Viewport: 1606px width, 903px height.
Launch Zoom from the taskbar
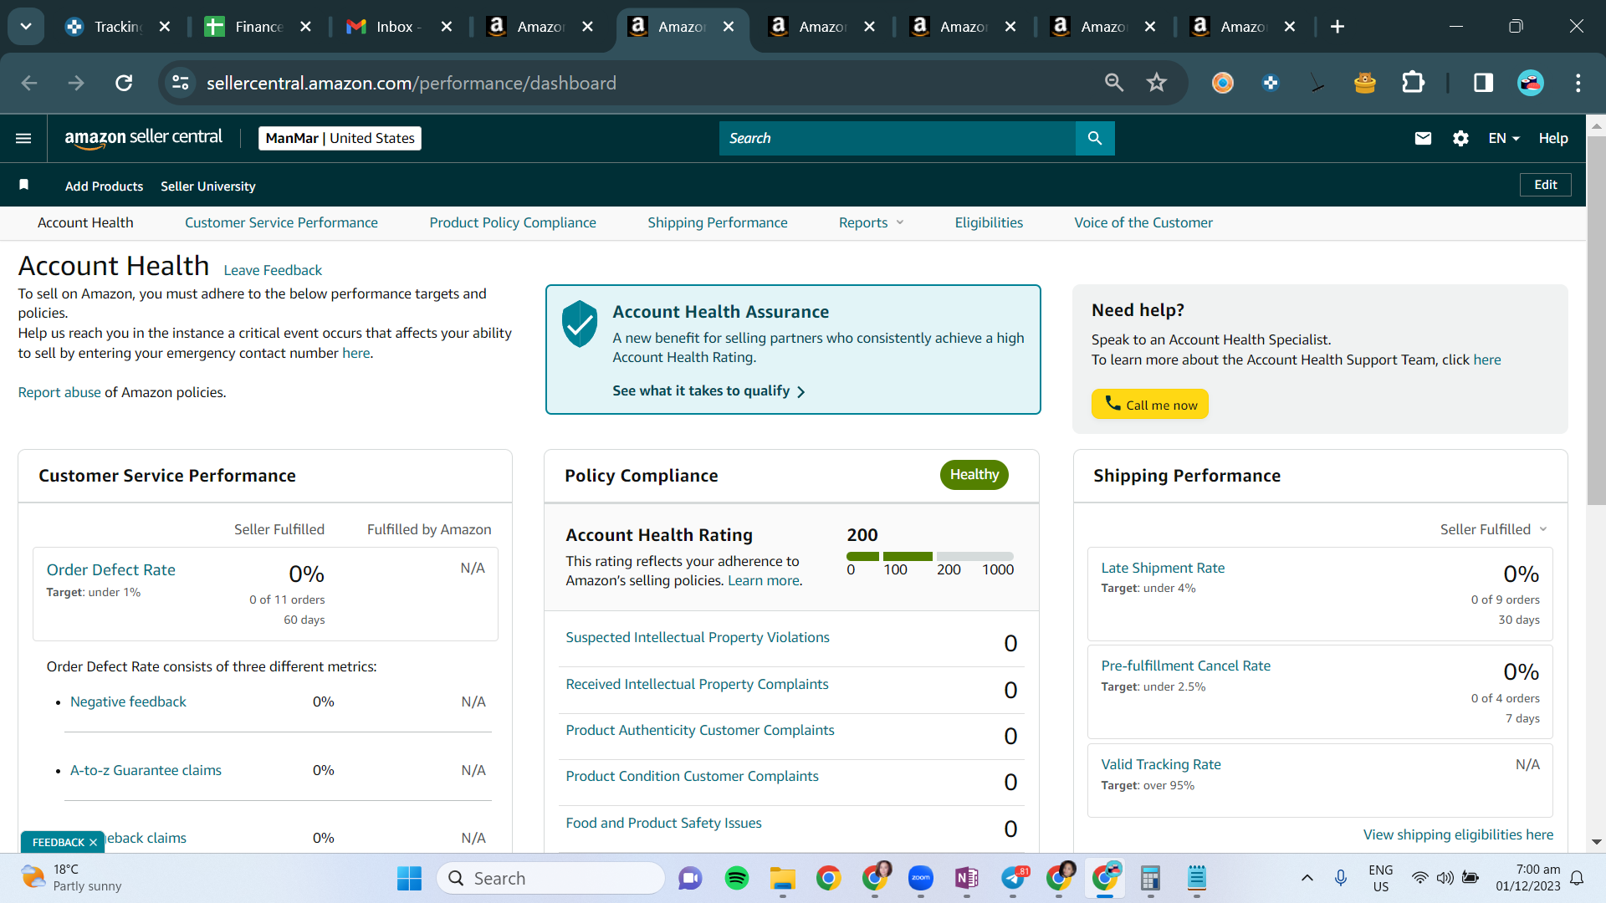921,878
